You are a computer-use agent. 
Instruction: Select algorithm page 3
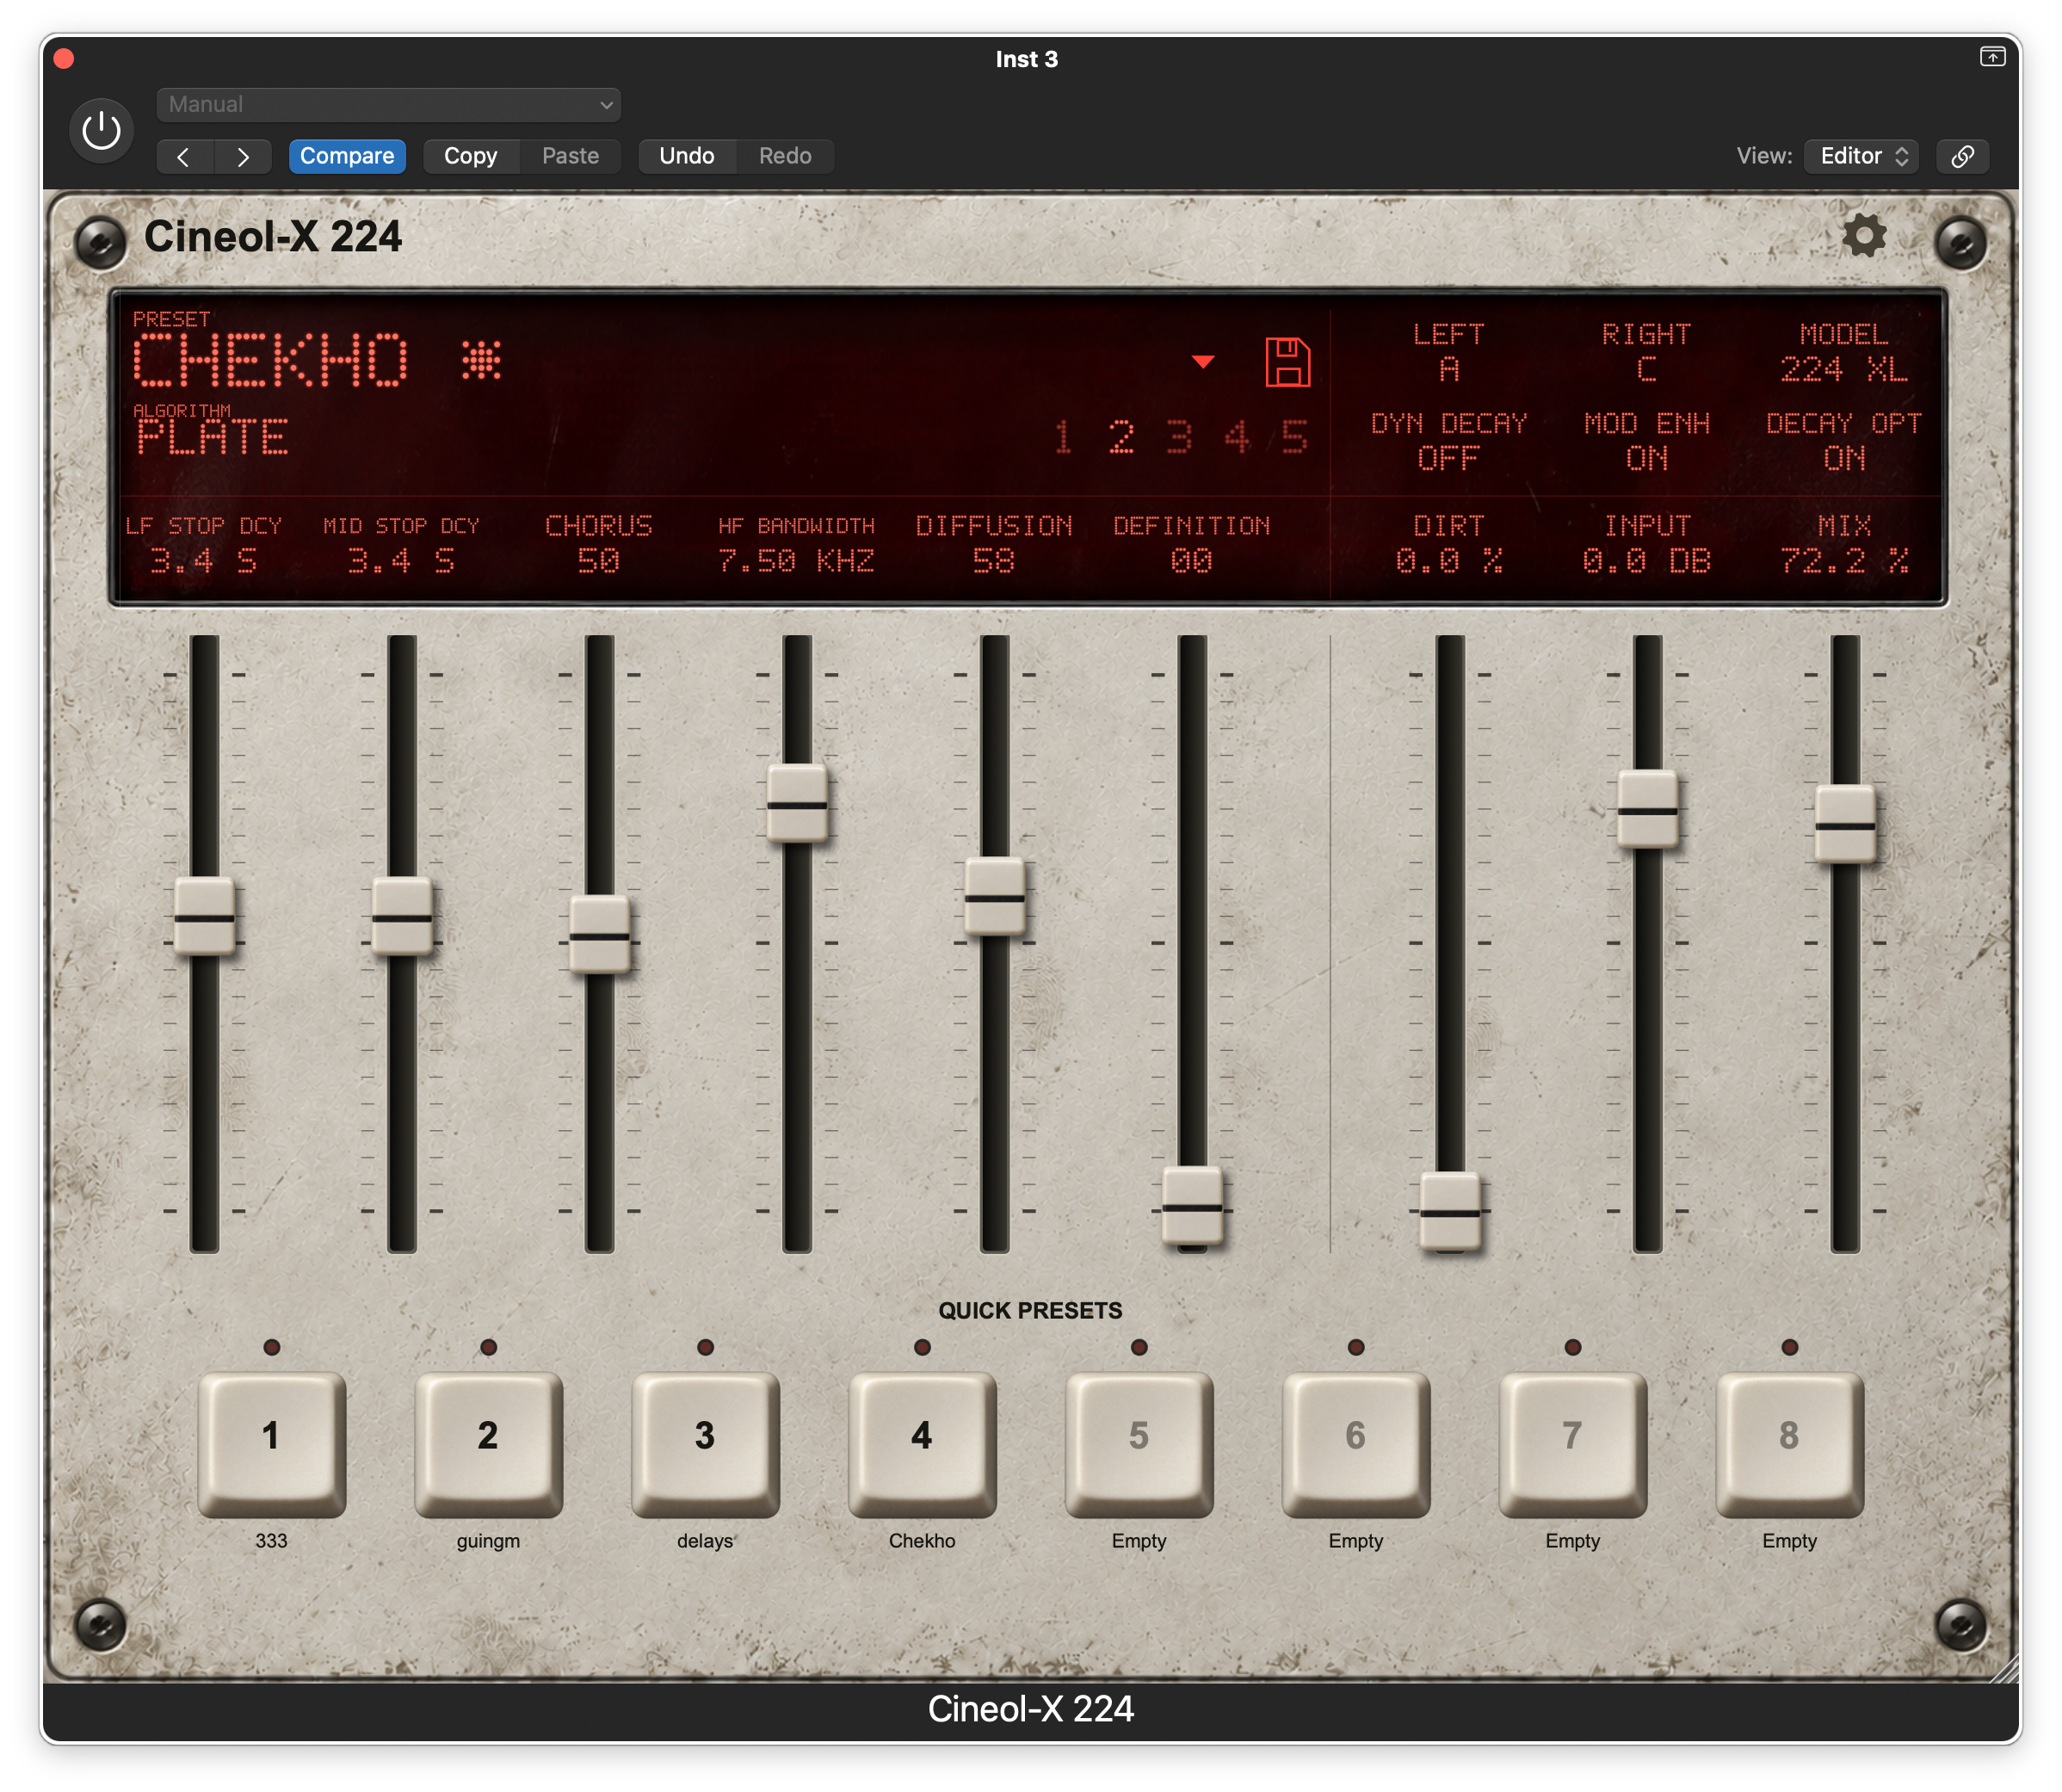click(x=1179, y=437)
